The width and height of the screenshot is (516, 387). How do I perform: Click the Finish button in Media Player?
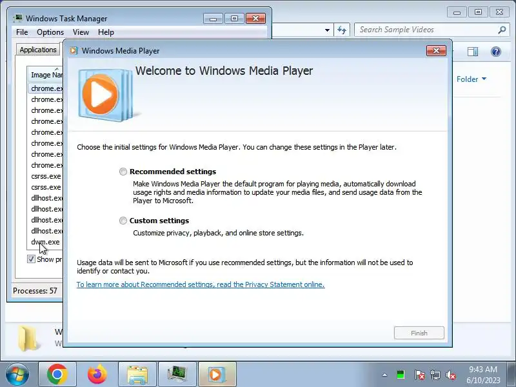coord(419,333)
